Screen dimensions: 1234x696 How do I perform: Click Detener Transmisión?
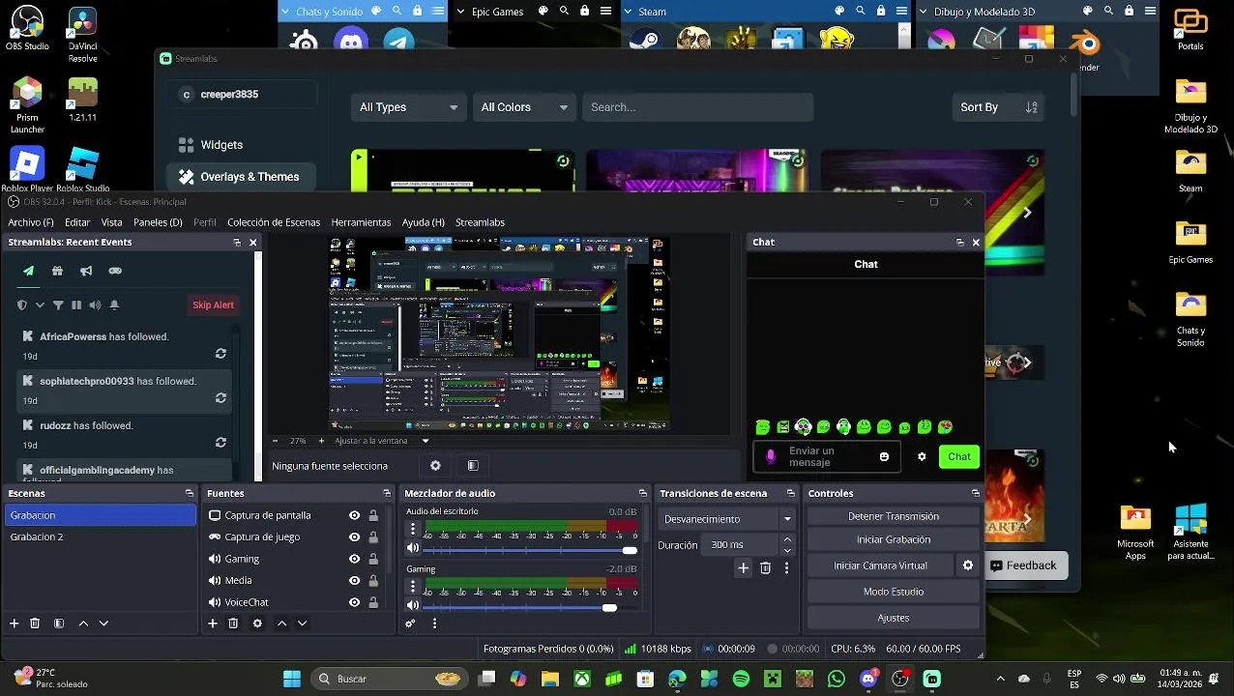pyautogui.click(x=894, y=516)
